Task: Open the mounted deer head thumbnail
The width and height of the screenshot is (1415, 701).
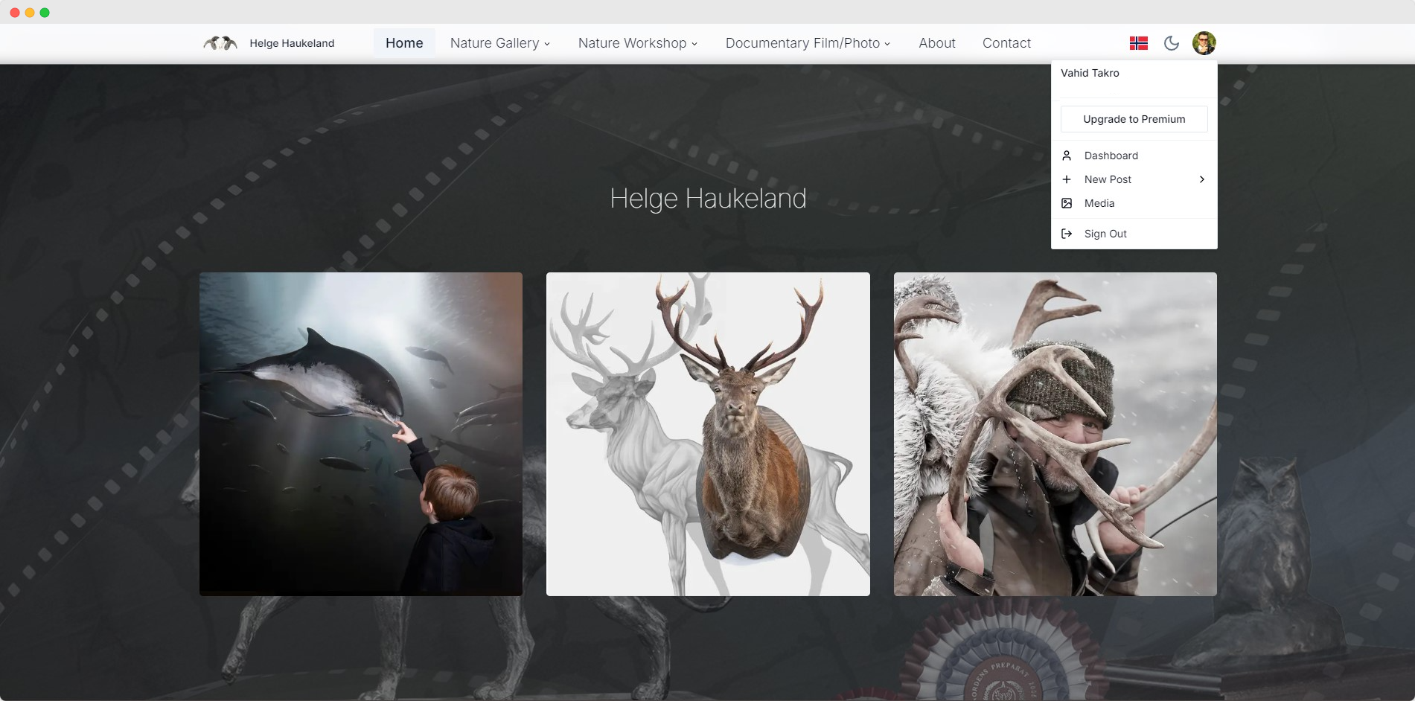Action: coord(708,434)
